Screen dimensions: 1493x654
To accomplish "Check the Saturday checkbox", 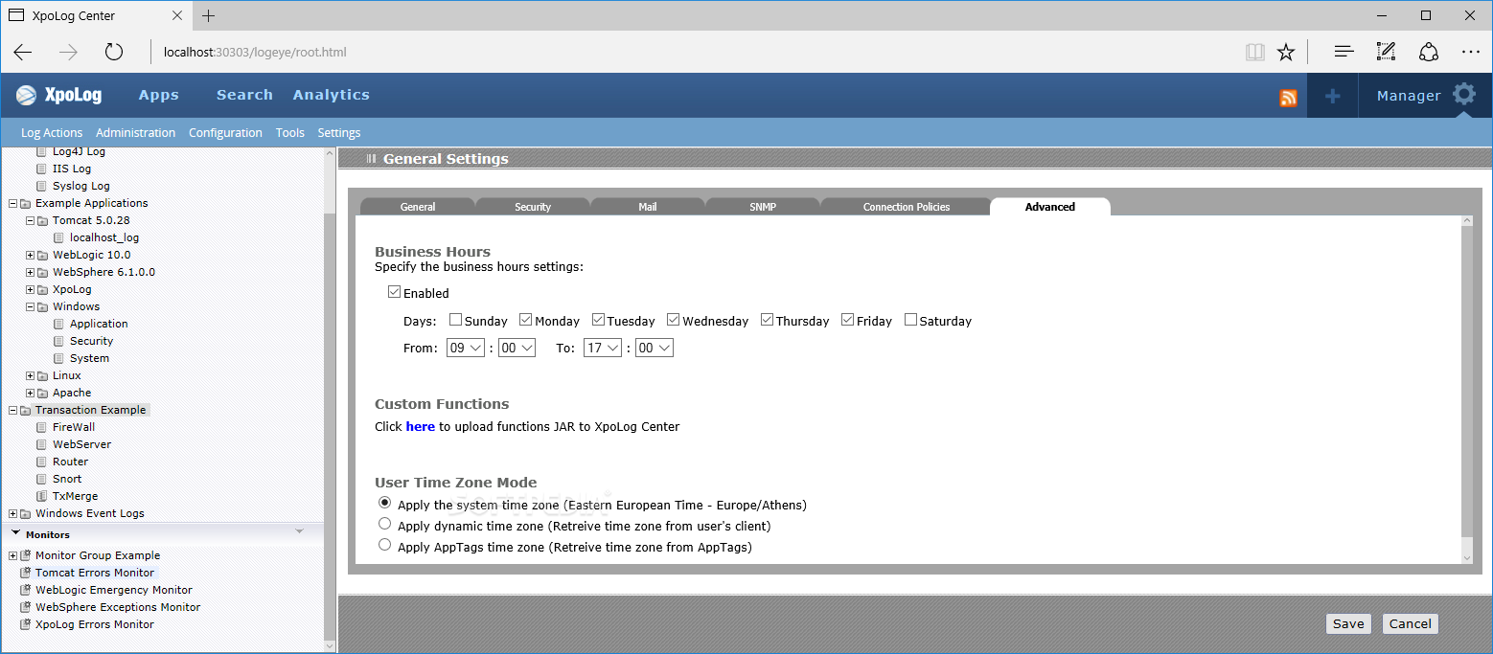I will [x=910, y=320].
